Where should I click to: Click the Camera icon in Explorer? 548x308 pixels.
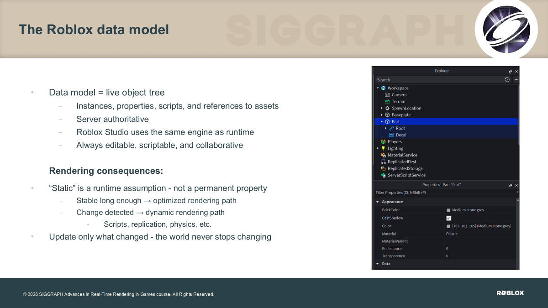click(387, 95)
